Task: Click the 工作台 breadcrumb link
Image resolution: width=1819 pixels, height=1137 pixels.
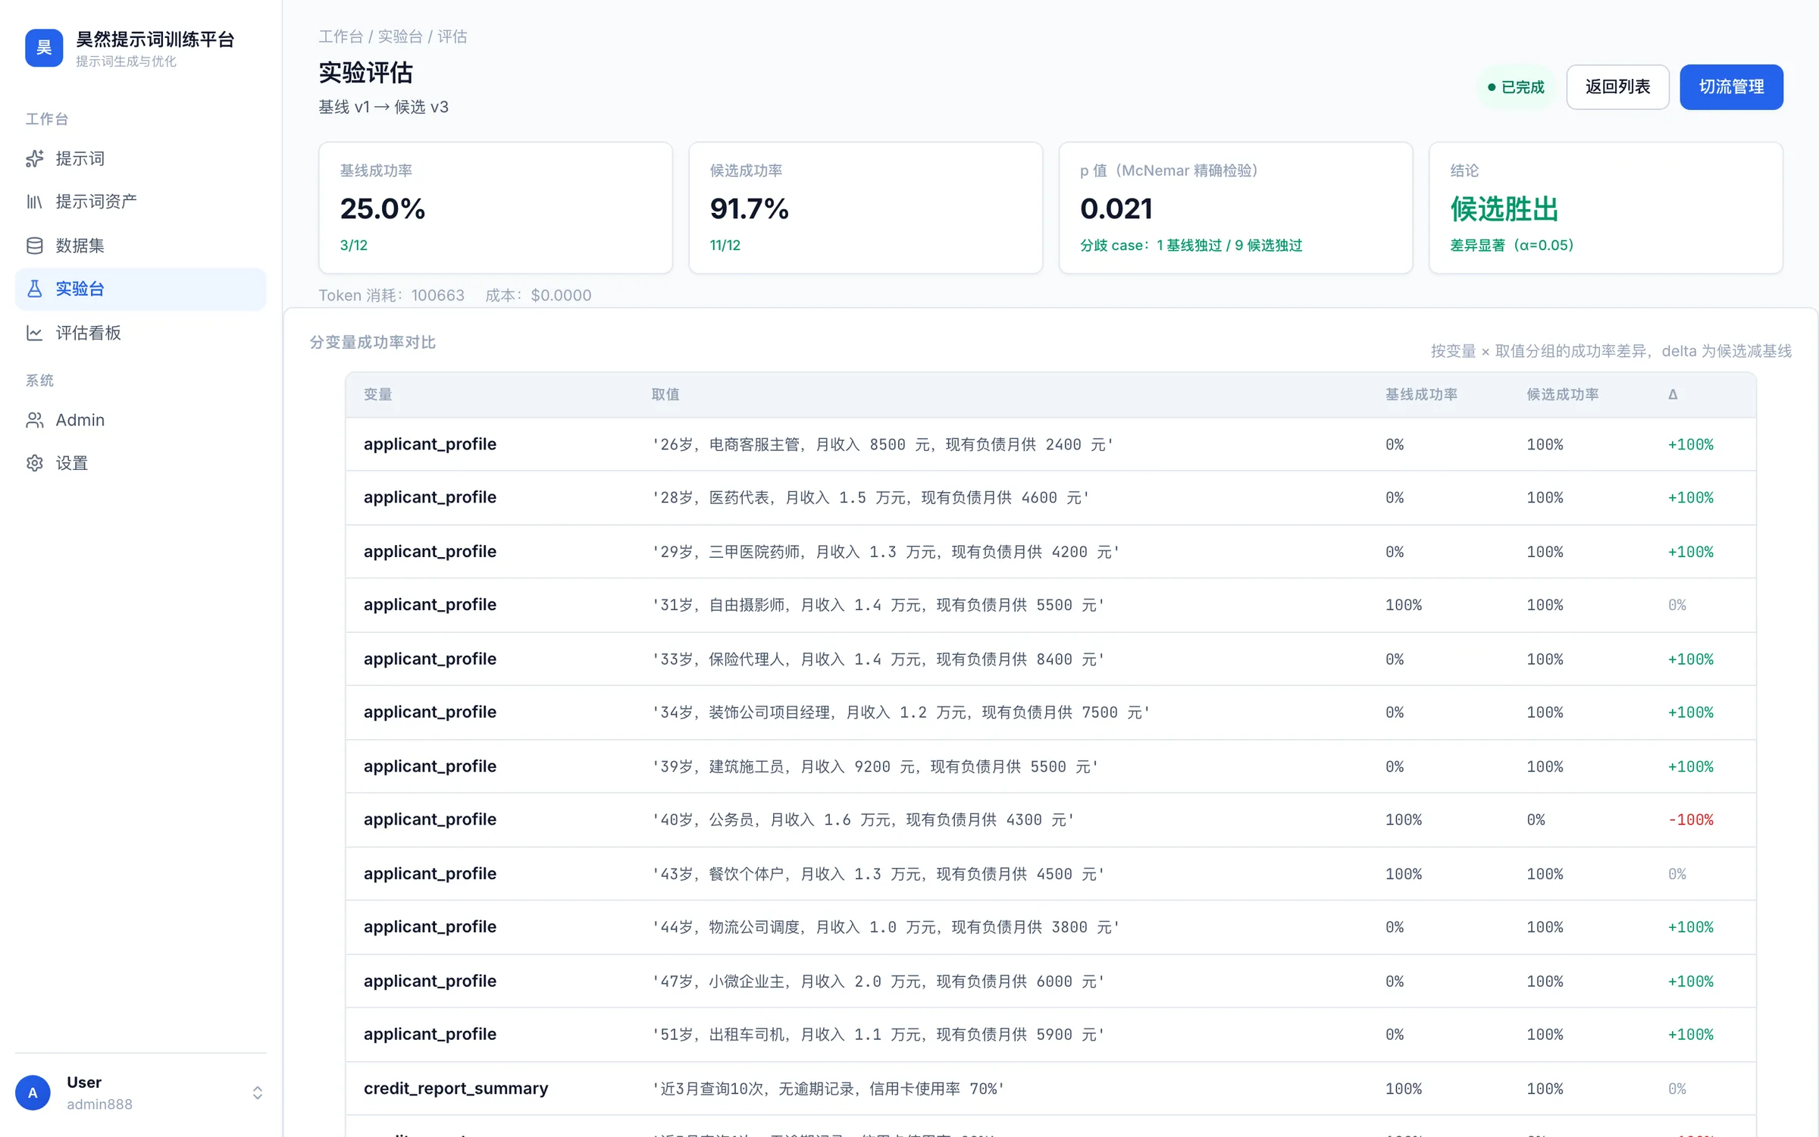Action: point(340,36)
